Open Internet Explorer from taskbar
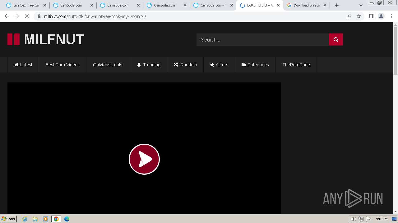Image resolution: width=398 pixels, height=223 pixels. click(25, 219)
